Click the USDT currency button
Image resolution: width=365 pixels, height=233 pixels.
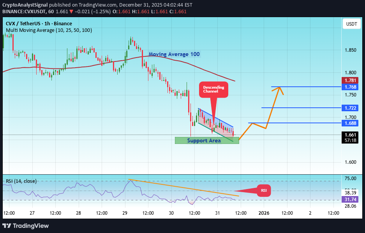[x=351, y=24]
